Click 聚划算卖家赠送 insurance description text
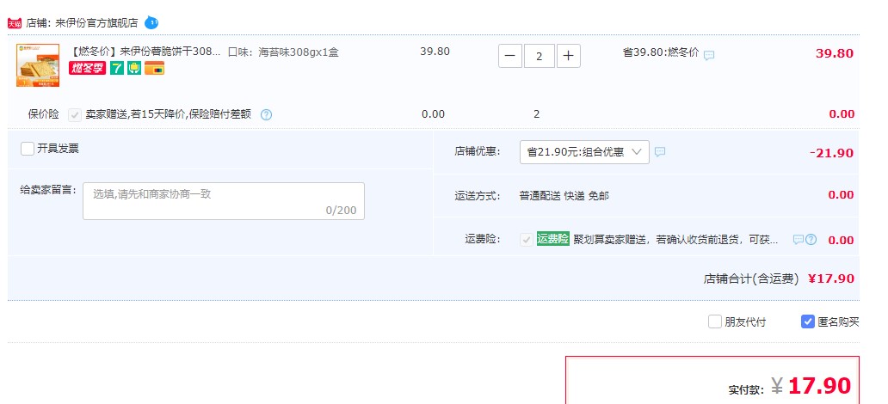This screenshot has height=404, width=888. click(675, 239)
